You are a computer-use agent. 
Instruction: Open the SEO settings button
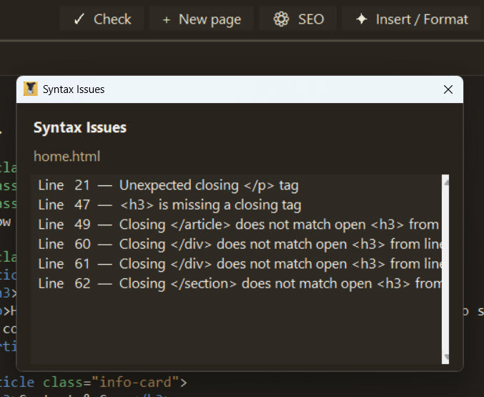pos(298,19)
